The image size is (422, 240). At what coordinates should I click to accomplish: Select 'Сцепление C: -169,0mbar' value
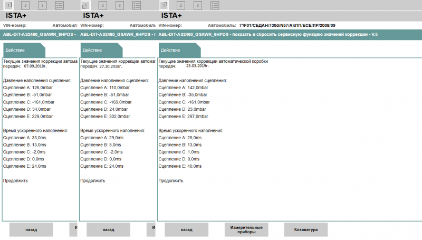coord(106,102)
